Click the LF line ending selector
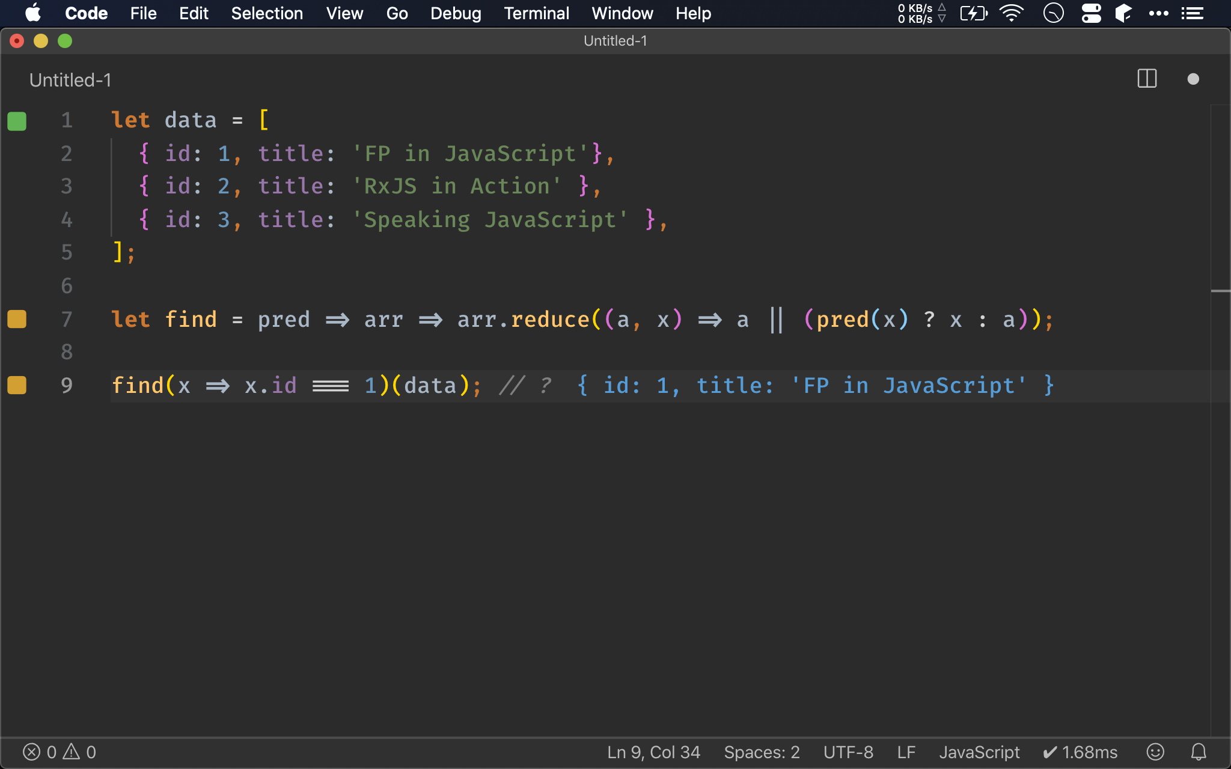Image resolution: width=1231 pixels, height=769 pixels. [x=908, y=752]
